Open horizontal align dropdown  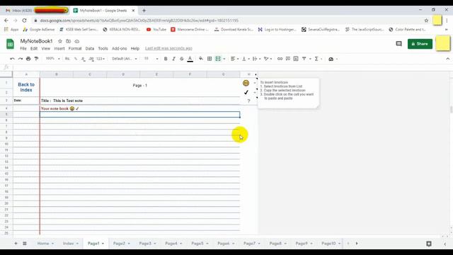pos(234,59)
